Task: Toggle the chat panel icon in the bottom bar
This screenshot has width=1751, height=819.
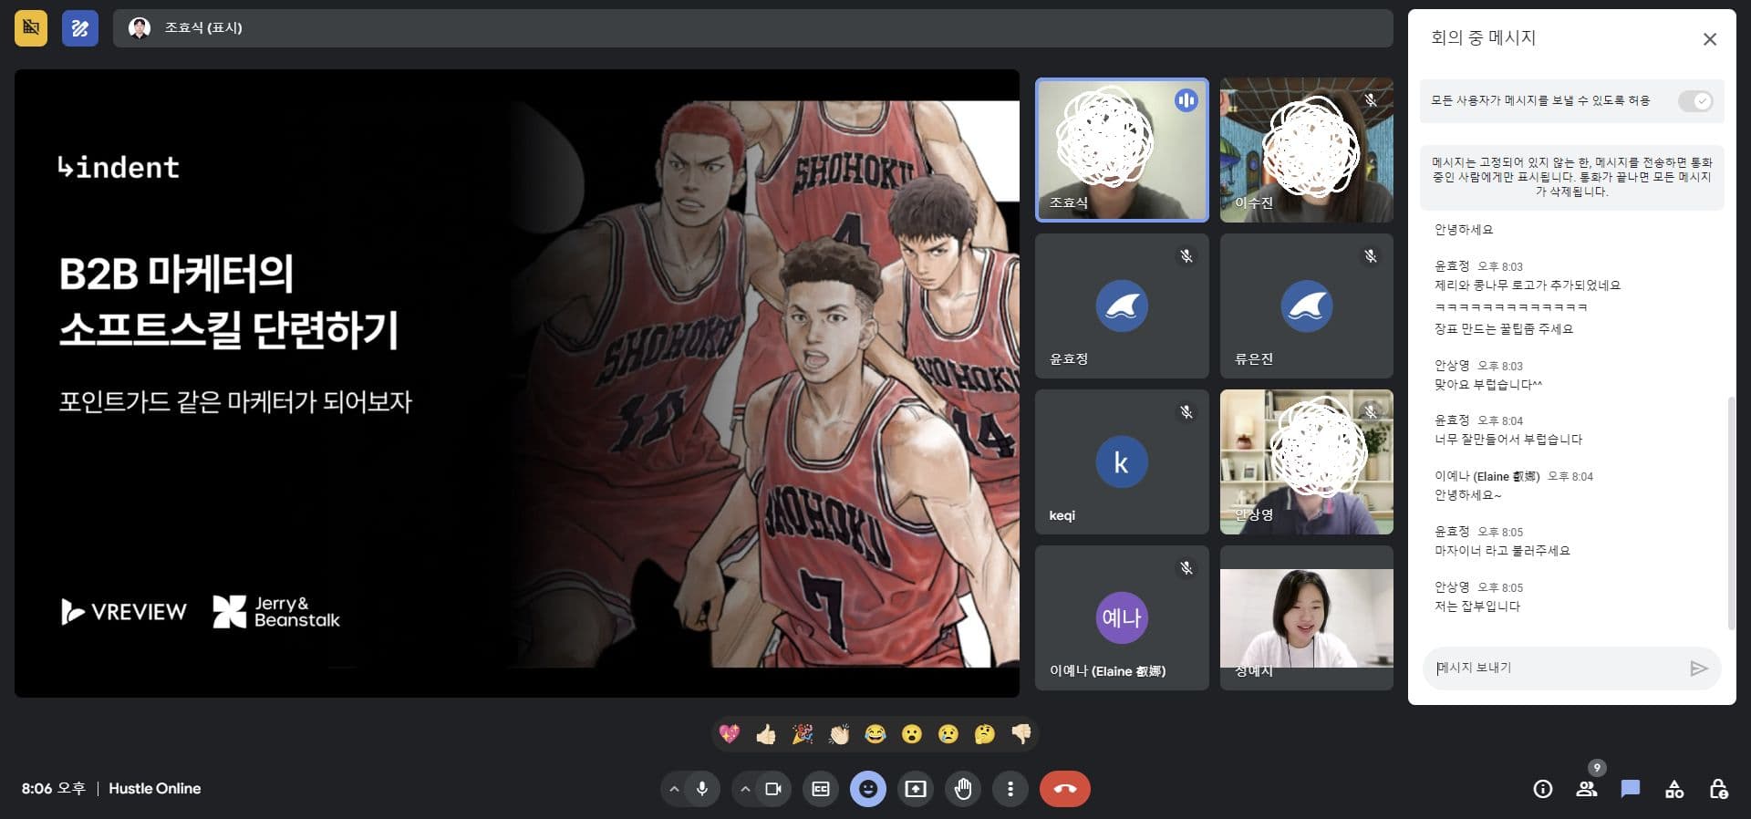Action: click(1631, 789)
